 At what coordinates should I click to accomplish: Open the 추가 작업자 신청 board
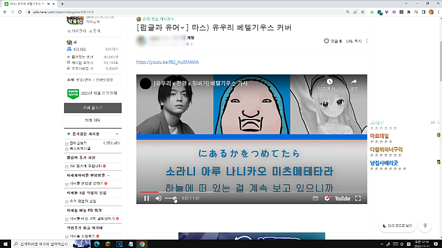pos(83,201)
